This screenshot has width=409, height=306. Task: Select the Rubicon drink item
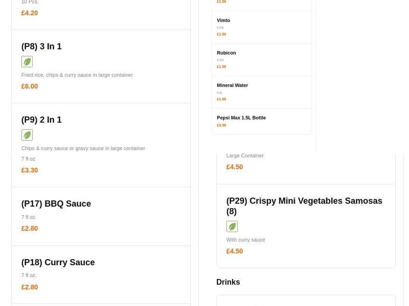pyautogui.click(x=226, y=53)
